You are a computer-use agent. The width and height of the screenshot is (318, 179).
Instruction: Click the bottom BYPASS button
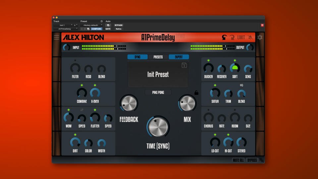pos(252,160)
